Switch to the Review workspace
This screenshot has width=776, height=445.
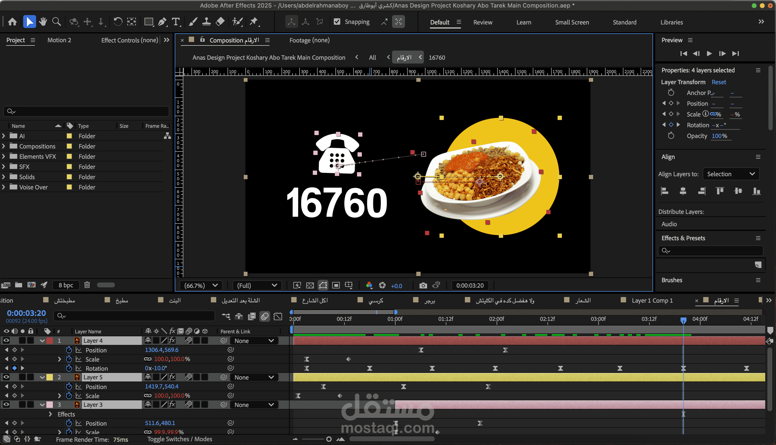click(483, 22)
